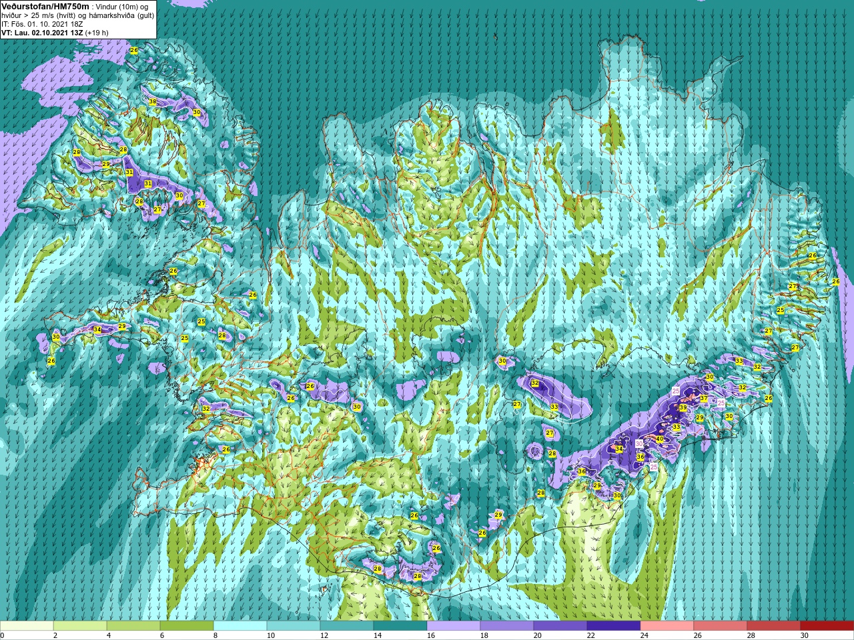Select the pale yellow 0–2 legend swatch

click(x=27, y=625)
